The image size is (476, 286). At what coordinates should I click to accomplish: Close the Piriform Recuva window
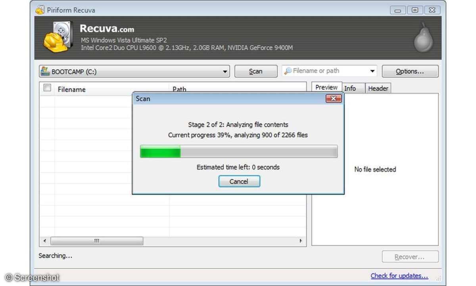432,10
